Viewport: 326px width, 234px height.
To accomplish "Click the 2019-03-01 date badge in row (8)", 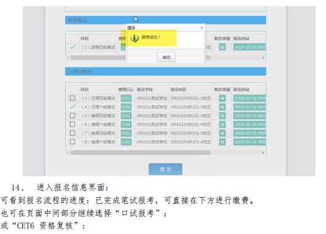I will tap(249, 142).
